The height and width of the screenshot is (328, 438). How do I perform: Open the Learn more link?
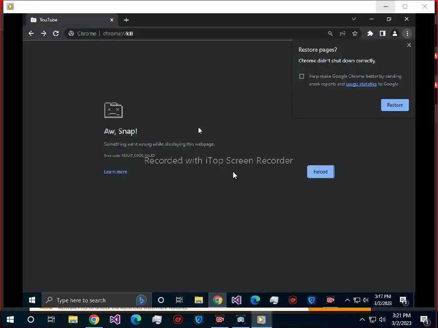click(115, 172)
